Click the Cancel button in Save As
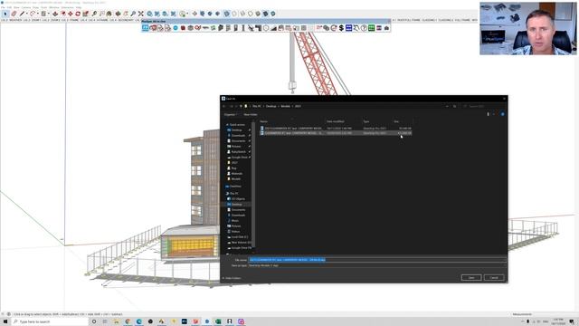579x326 pixels. [x=494, y=277]
